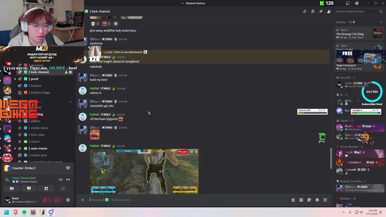Open the apps launcher in message bar
The width and height of the screenshot is (386, 217).
click(x=325, y=200)
